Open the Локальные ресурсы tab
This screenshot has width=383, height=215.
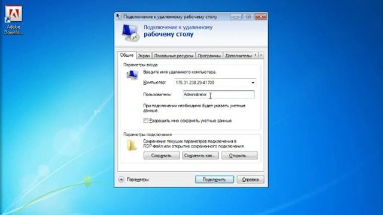point(174,56)
